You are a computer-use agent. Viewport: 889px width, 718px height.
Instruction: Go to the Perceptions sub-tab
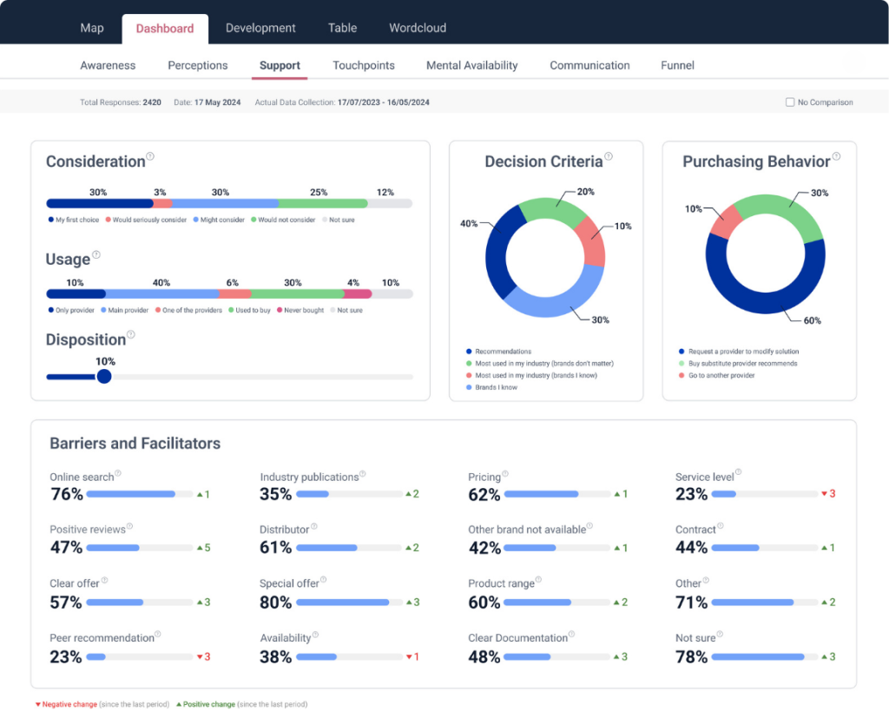point(198,65)
